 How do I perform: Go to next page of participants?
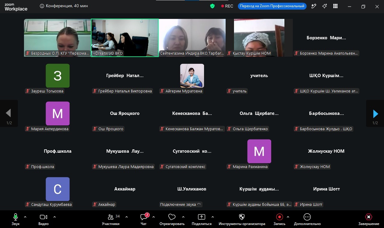[375, 114]
